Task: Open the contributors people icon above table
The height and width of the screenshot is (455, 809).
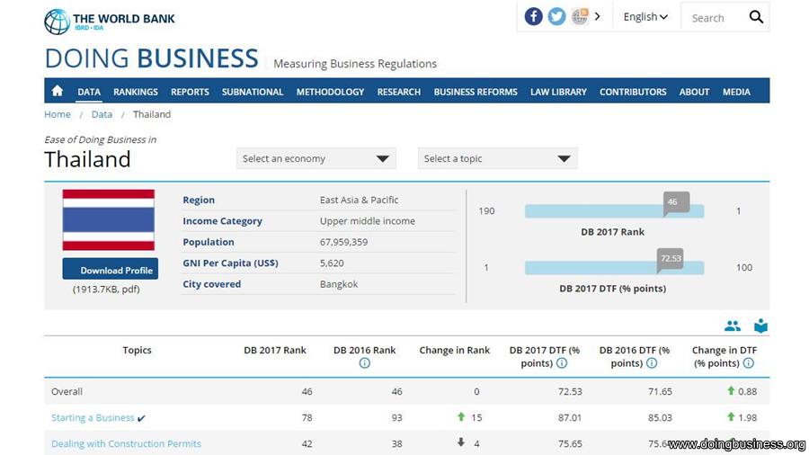Action: click(x=732, y=326)
